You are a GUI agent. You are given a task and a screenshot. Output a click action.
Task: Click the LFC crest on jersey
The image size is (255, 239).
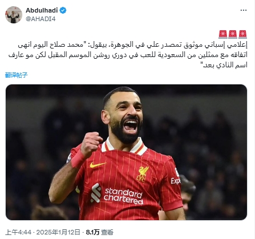pos(142,174)
